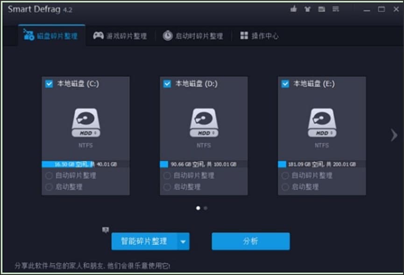The width and height of the screenshot is (404, 275).
Task: Switch to the 游戏碎片整理 tab
Action: 120,36
